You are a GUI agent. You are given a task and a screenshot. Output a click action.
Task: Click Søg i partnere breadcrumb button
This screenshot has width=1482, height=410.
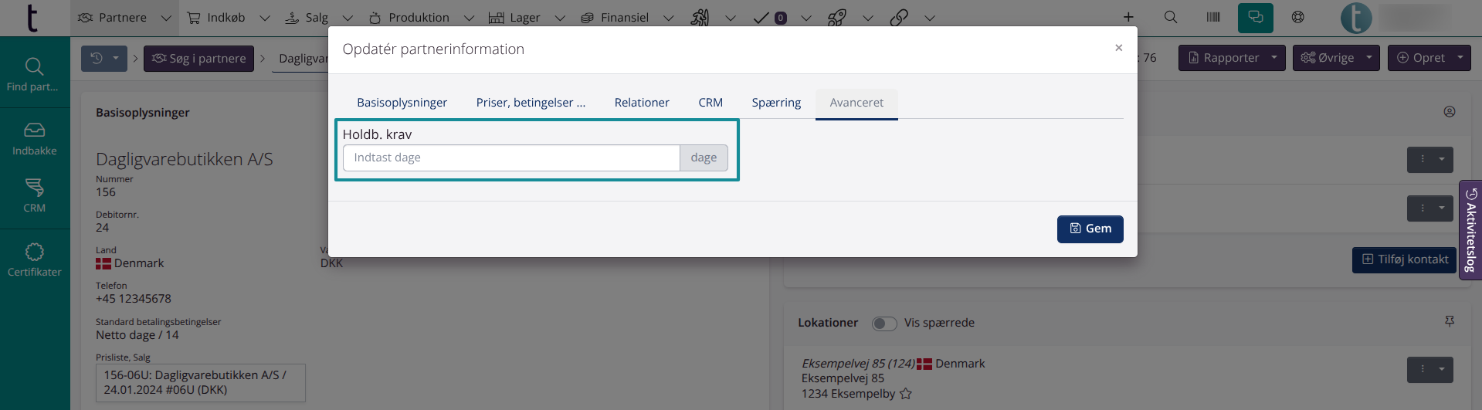click(199, 58)
